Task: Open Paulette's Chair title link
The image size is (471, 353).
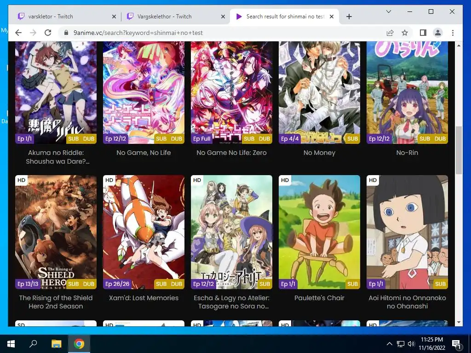Action: (x=319, y=298)
